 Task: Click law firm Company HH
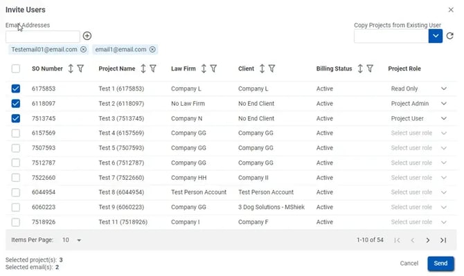[188, 178]
